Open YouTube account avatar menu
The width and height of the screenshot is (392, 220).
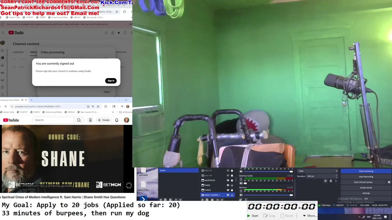[126, 120]
